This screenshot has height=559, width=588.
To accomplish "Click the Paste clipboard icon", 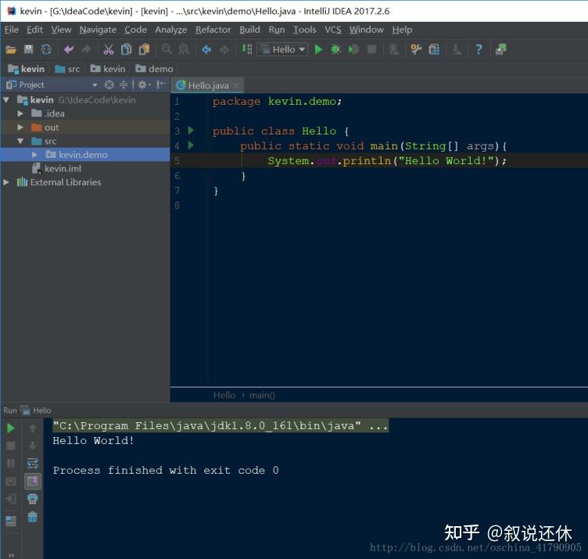I will [144, 49].
